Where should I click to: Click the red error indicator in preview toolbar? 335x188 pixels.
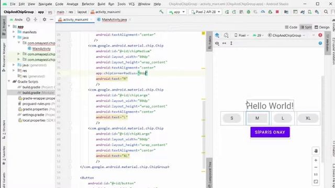point(320,35)
